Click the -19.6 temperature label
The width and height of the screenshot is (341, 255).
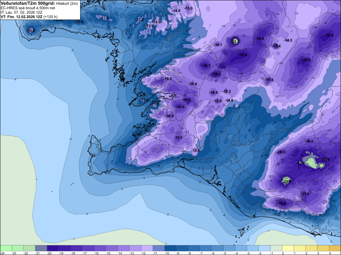click(282, 203)
